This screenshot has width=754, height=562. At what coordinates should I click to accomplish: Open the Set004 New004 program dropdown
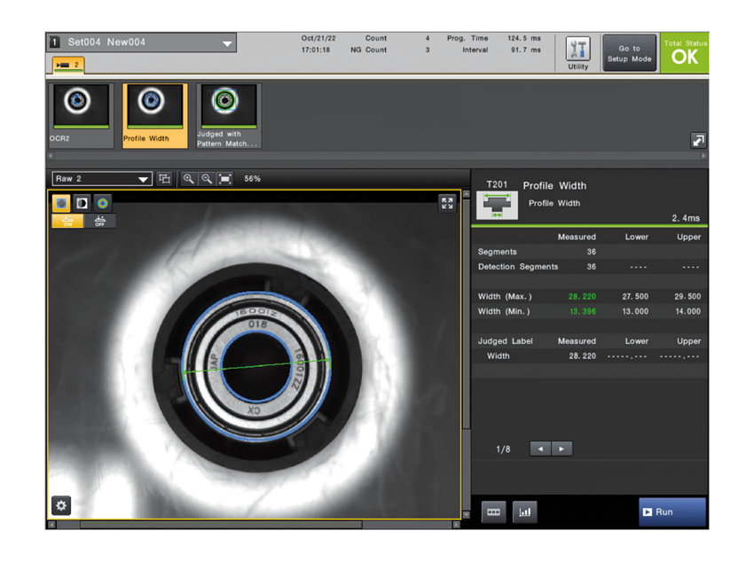point(141,43)
